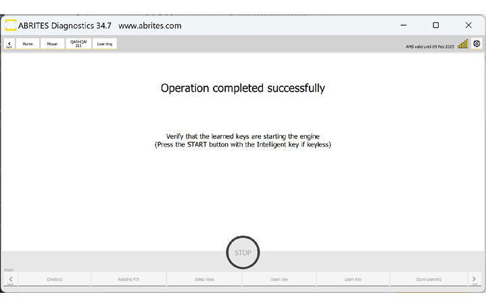Select the Insert Key stage
486x307 pixels.
[278, 279]
